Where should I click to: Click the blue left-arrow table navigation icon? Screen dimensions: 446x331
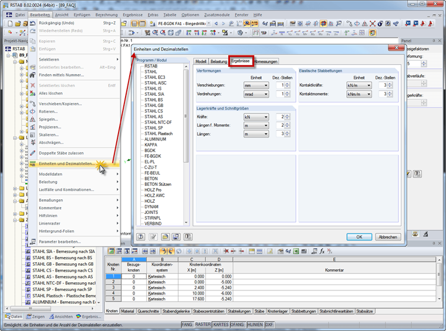point(145,251)
